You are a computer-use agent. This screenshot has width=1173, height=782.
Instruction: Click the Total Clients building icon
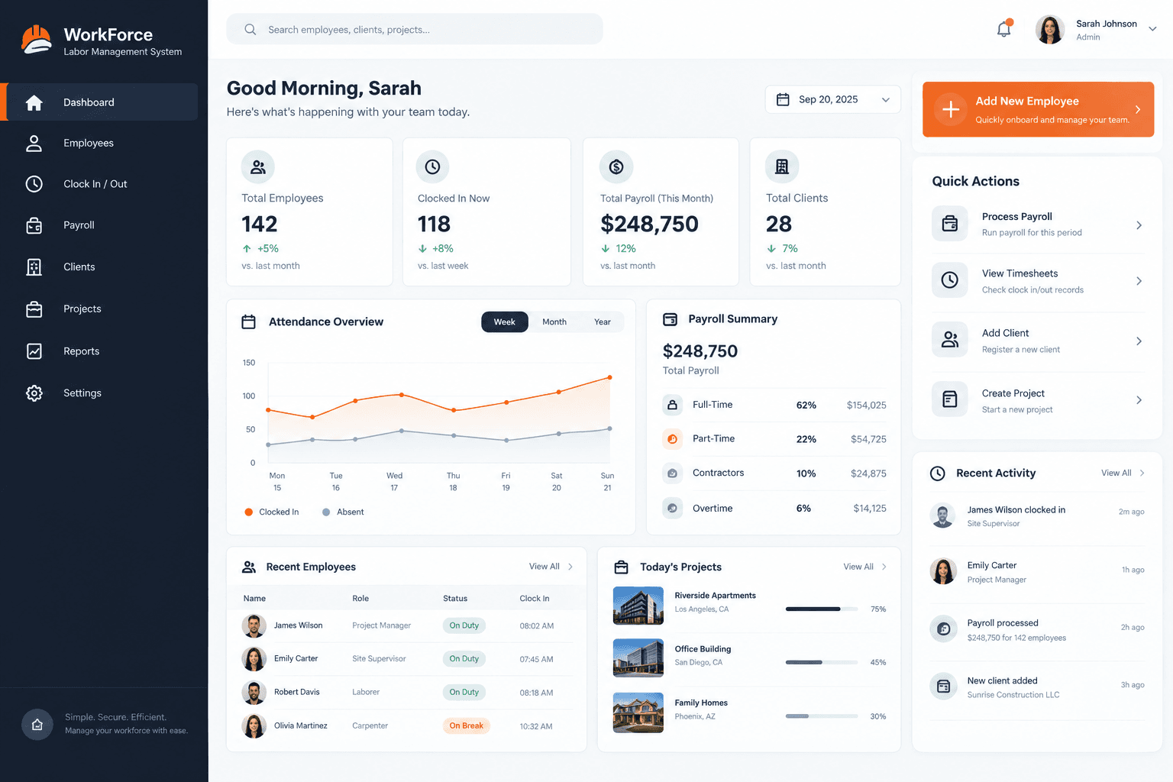coord(782,166)
